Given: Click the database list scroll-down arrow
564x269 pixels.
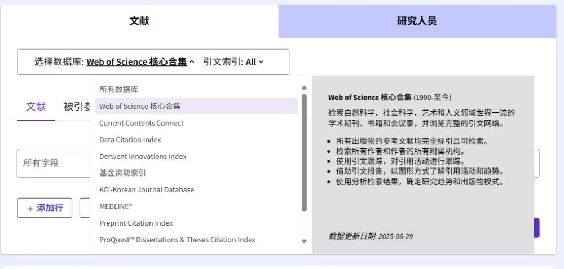Looking at the screenshot, I should pyautogui.click(x=305, y=241).
